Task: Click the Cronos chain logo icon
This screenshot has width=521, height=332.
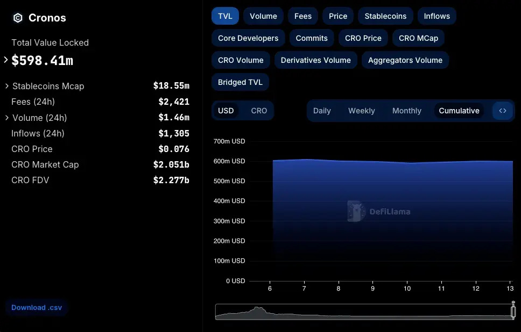Action: tap(18, 18)
